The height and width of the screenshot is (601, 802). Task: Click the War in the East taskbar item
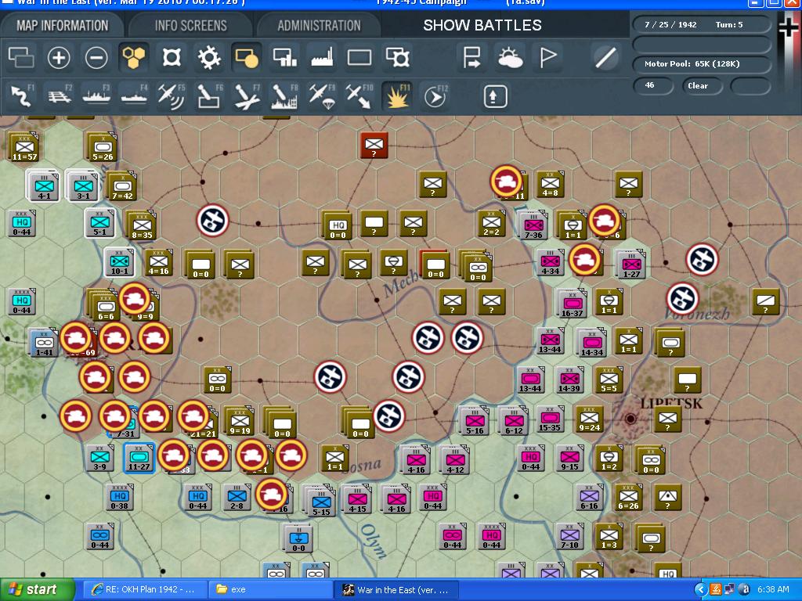(x=396, y=589)
